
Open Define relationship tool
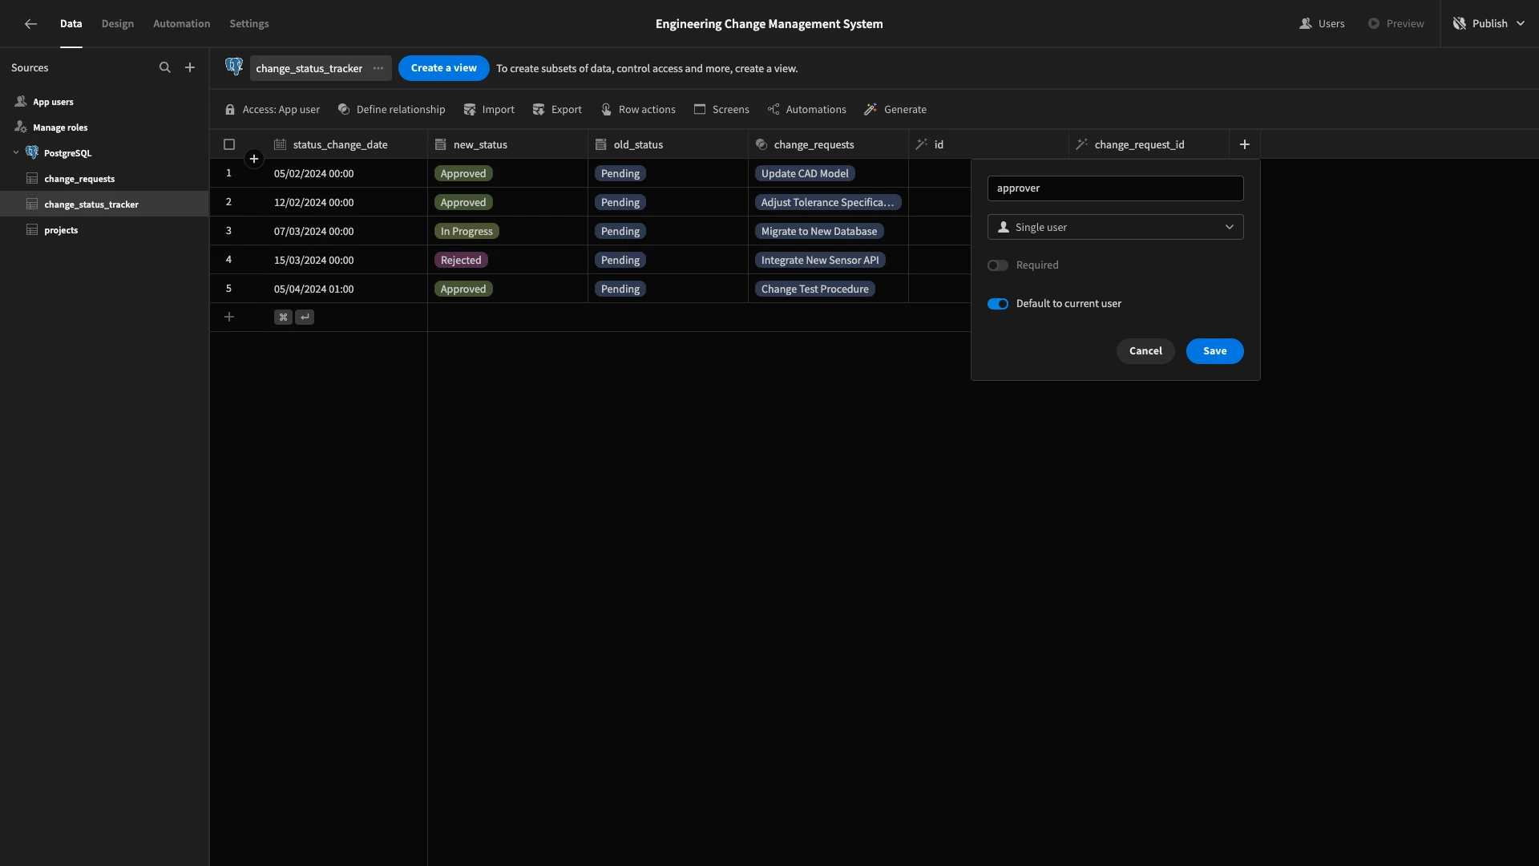click(391, 110)
